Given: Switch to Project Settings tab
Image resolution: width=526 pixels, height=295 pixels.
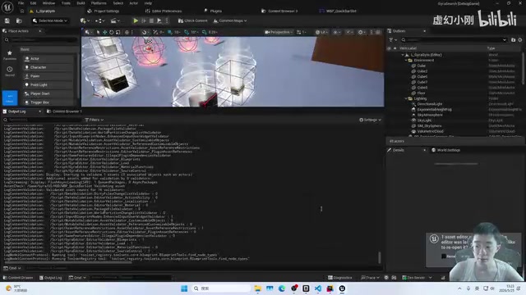Looking at the screenshot, I should point(104,11).
